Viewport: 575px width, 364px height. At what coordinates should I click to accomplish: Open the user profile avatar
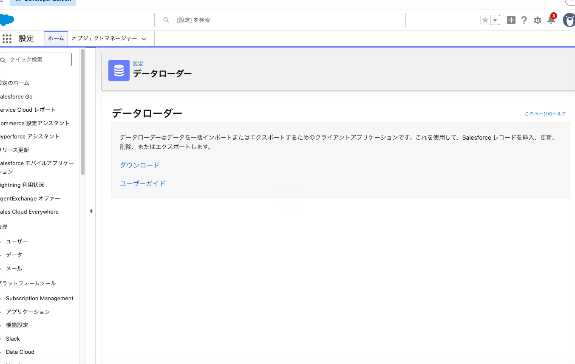tap(569, 20)
